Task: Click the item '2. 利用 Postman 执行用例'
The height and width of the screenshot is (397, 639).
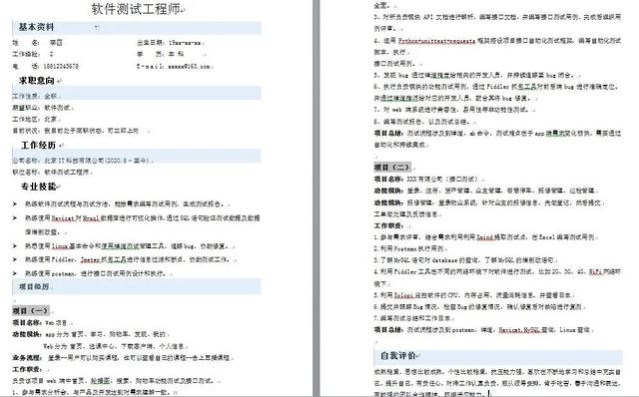Action: 409,248
